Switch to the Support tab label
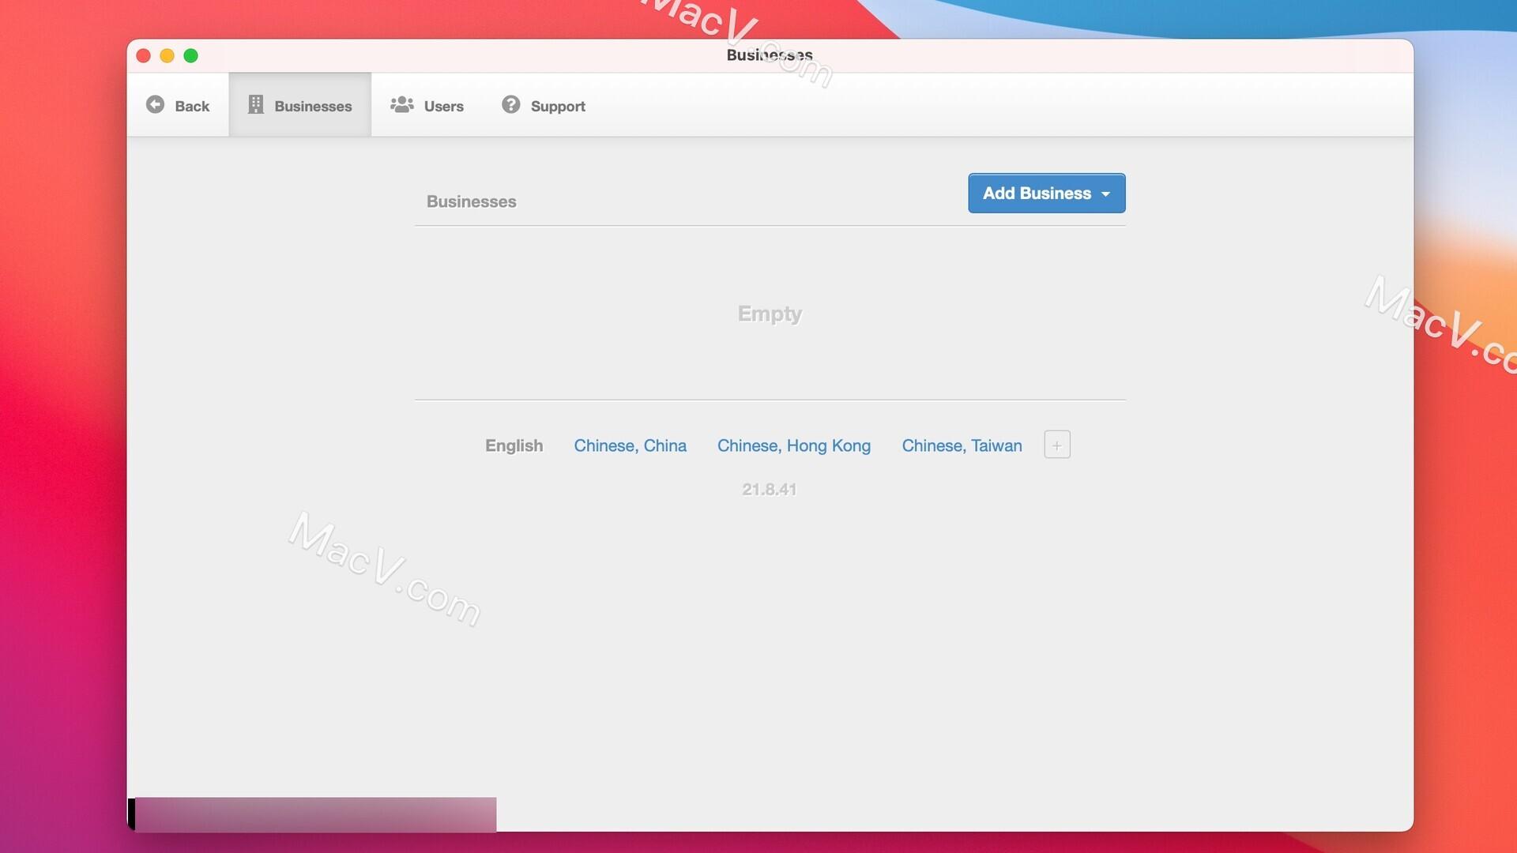This screenshot has height=853, width=1517. (558, 107)
